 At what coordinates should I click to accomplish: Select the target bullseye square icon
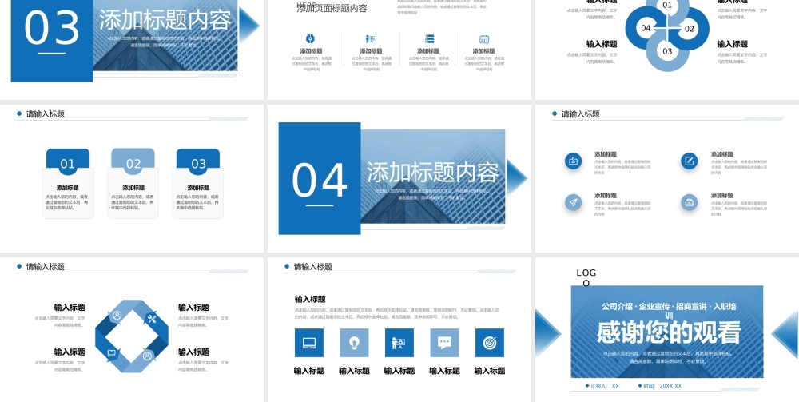coord(490,343)
